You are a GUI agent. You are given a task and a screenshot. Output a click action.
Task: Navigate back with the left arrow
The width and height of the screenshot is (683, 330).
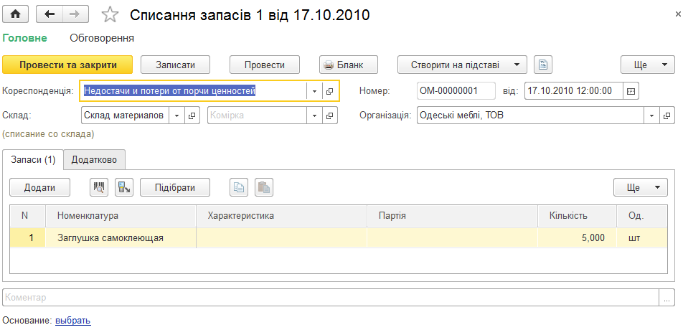(x=50, y=14)
